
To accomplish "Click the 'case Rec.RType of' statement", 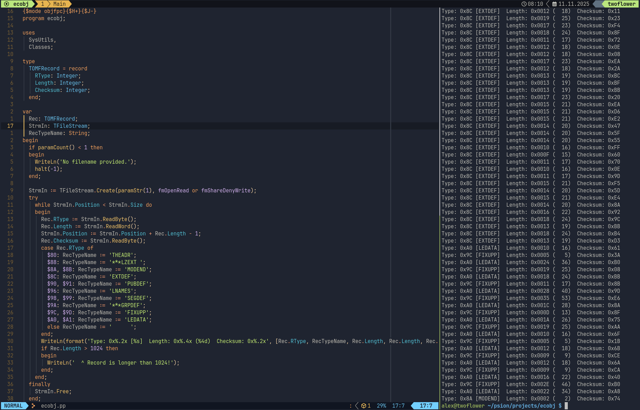I will pyautogui.click(x=67, y=248).
